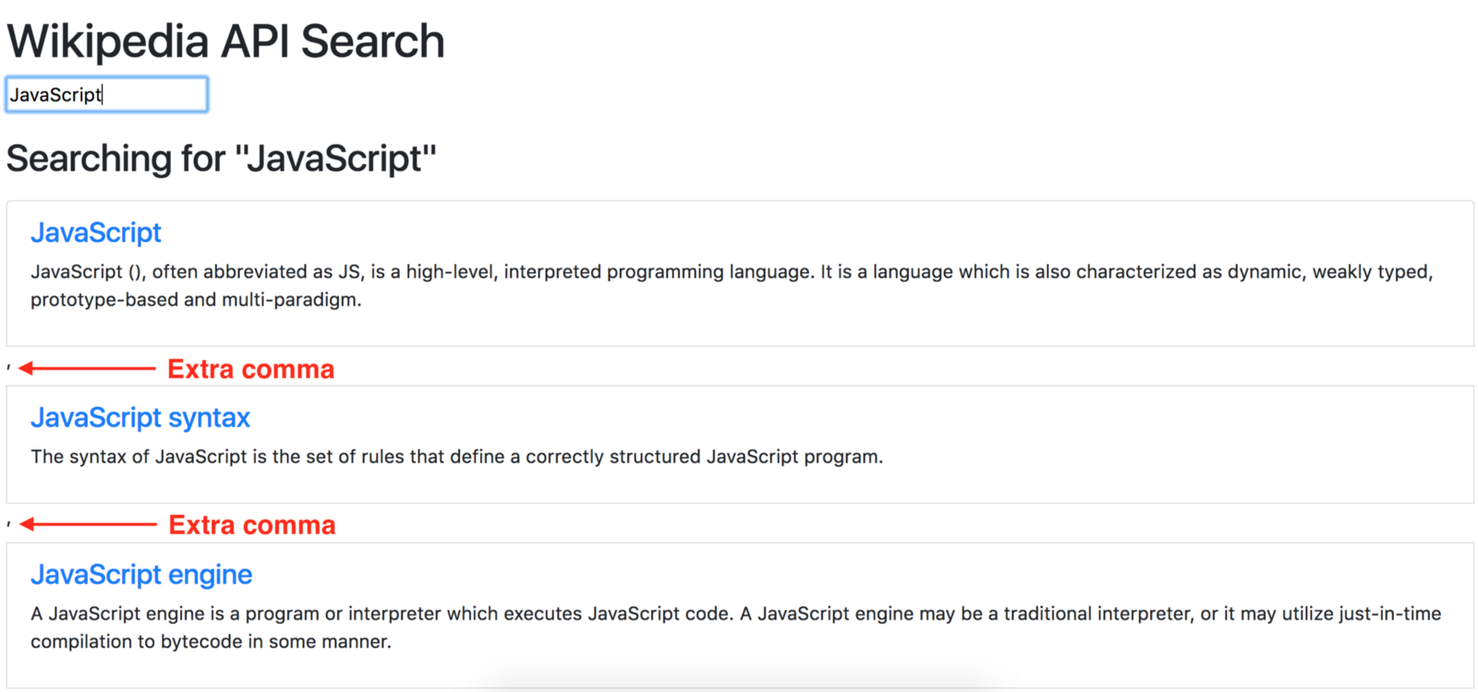
Task: Open the JavaScript engine result link
Action: click(141, 575)
